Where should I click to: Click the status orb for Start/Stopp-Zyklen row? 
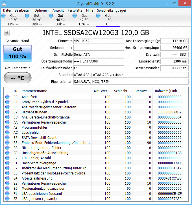point(7,102)
